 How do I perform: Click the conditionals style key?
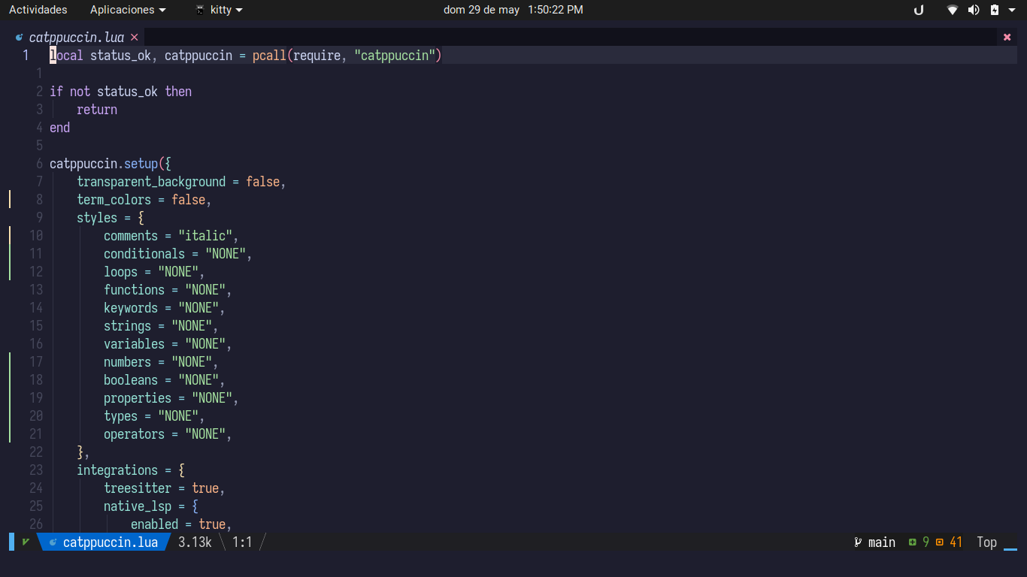[144, 254]
